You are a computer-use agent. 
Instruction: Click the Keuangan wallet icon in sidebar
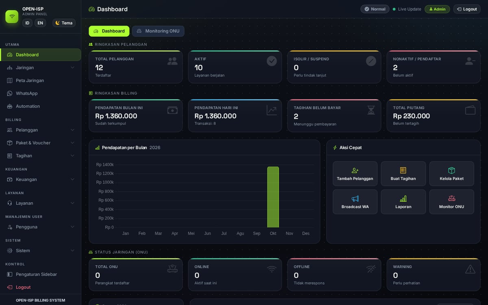[10, 179]
